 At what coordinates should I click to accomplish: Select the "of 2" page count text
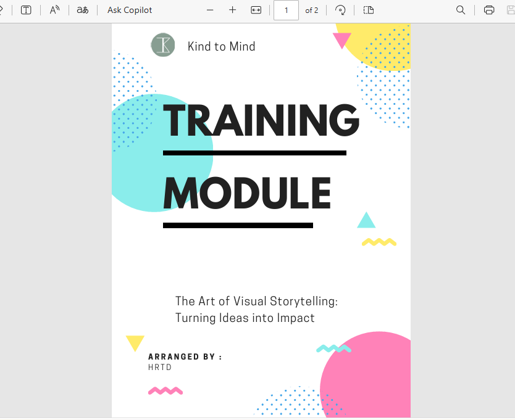(312, 10)
